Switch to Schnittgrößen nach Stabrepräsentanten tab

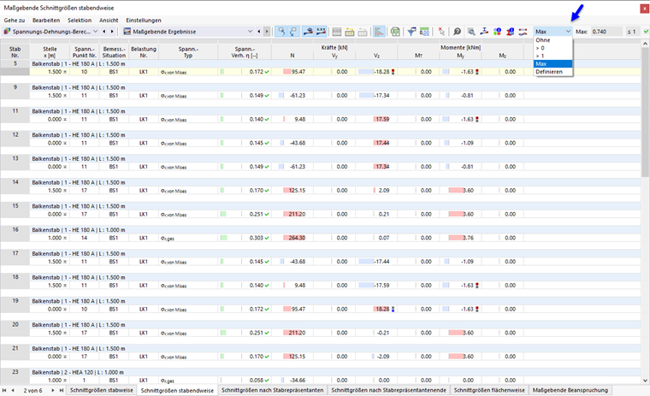coord(272,390)
